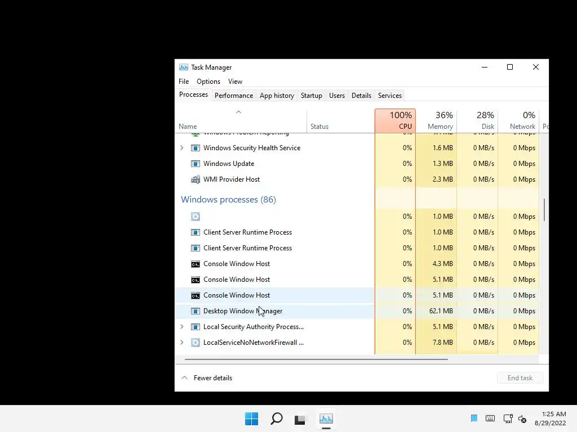The width and height of the screenshot is (577, 432).
Task: Click the muted volume tray icon
Action: [x=522, y=418]
